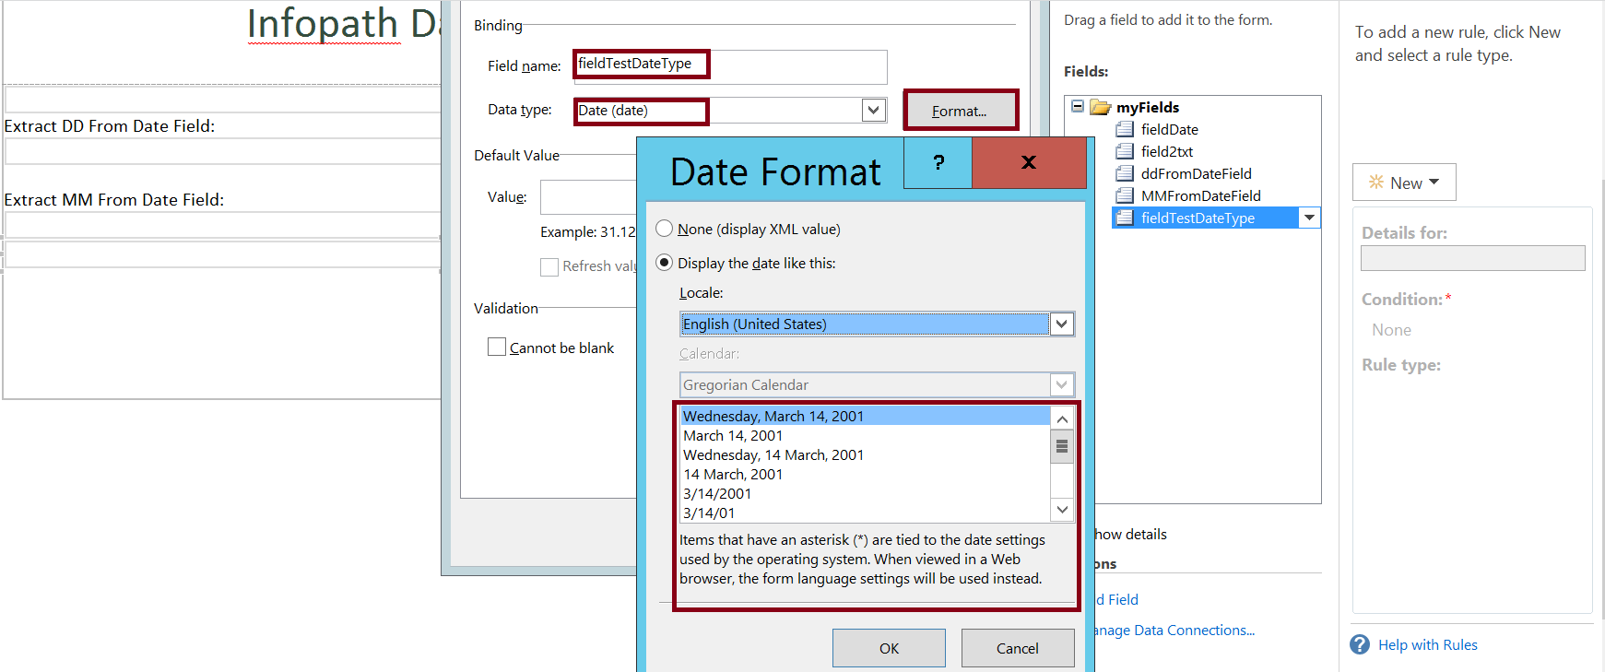Select the ddFromDateField field
The width and height of the screenshot is (1605, 672).
click(x=1197, y=173)
